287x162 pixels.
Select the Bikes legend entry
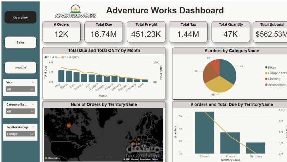tap(270, 68)
